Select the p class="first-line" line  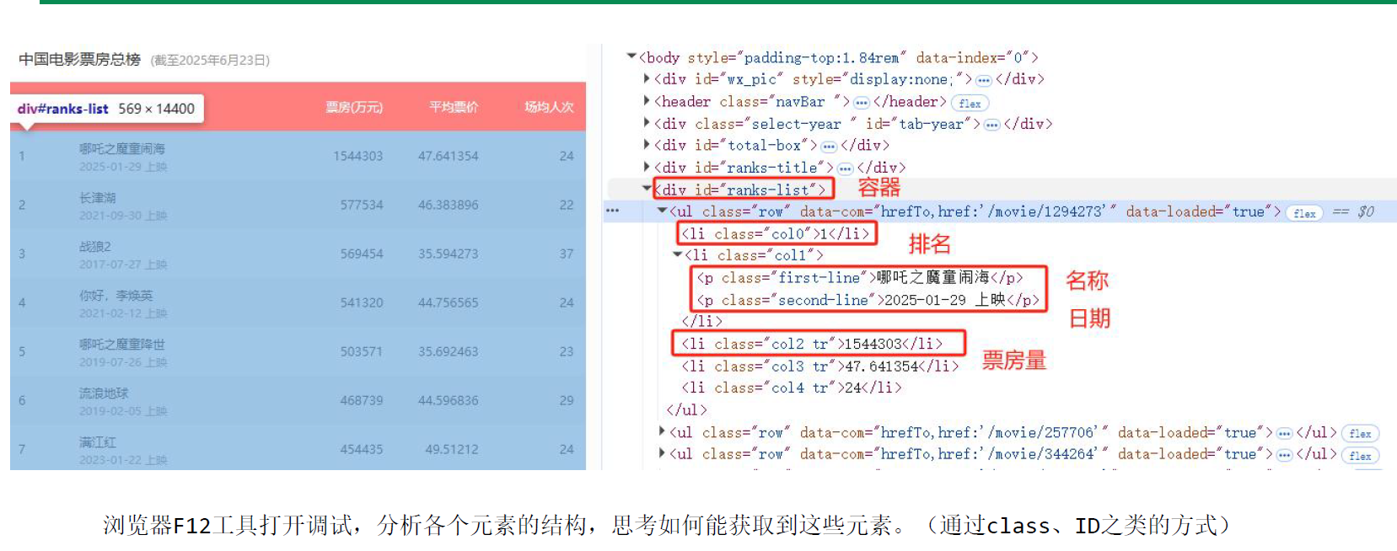pos(860,277)
